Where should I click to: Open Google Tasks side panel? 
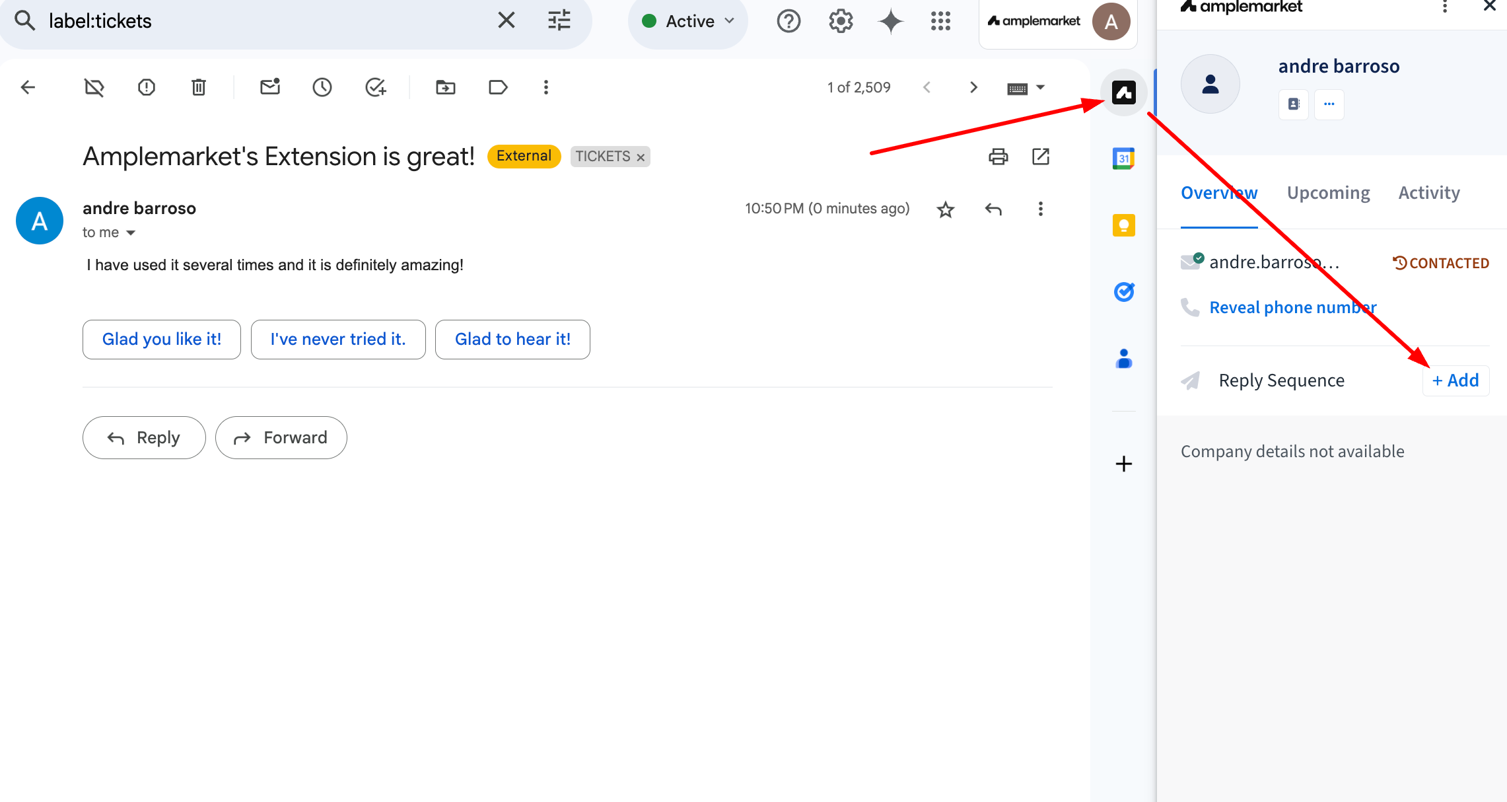pos(1123,291)
